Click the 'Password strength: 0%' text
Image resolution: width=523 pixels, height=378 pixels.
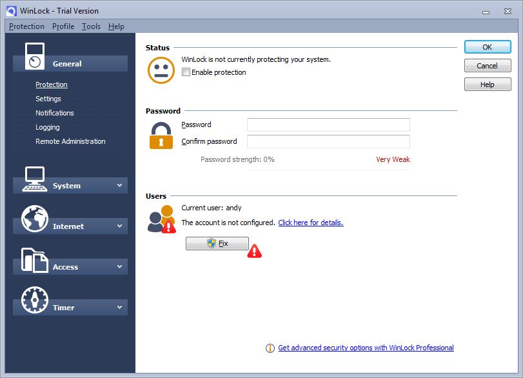[237, 159]
